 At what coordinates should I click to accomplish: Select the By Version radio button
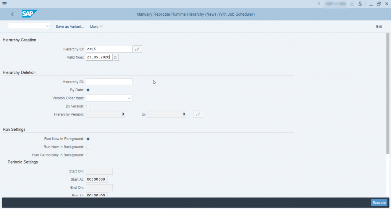click(x=88, y=106)
